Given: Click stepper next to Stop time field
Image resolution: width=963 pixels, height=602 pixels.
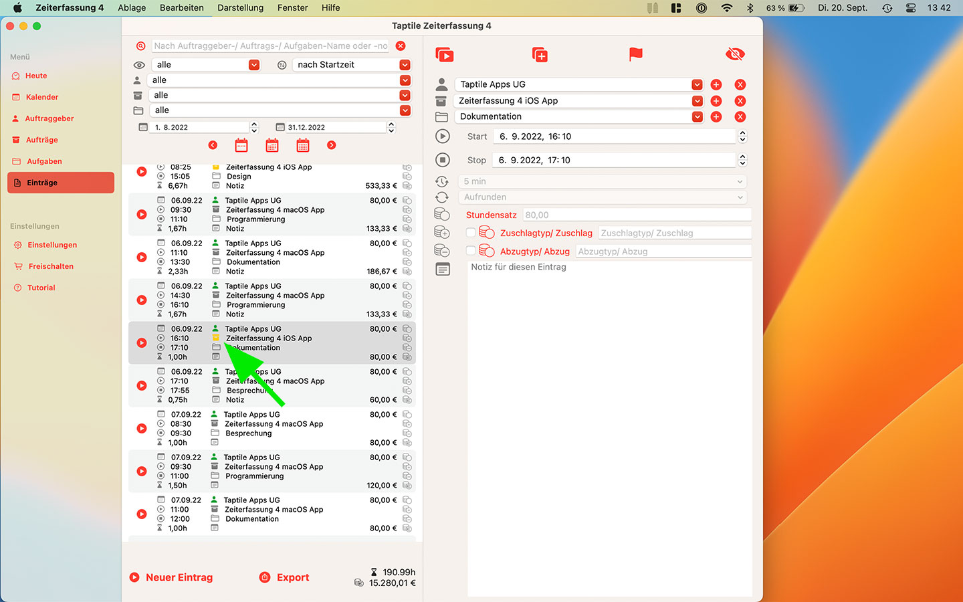Looking at the screenshot, I should [742, 160].
